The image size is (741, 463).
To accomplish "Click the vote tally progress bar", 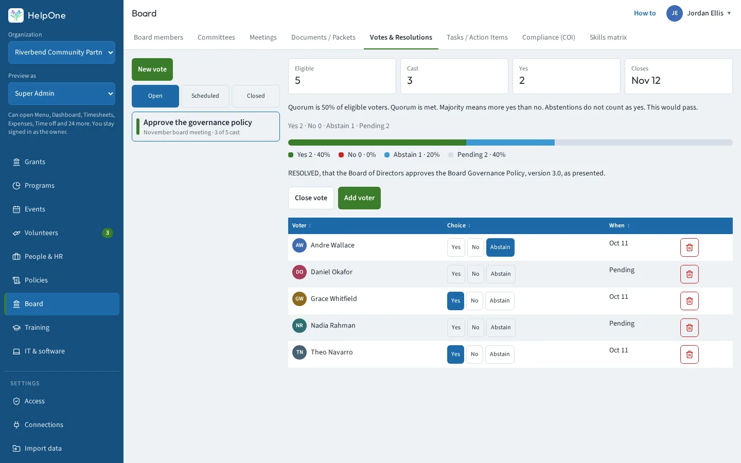I will click(x=510, y=143).
